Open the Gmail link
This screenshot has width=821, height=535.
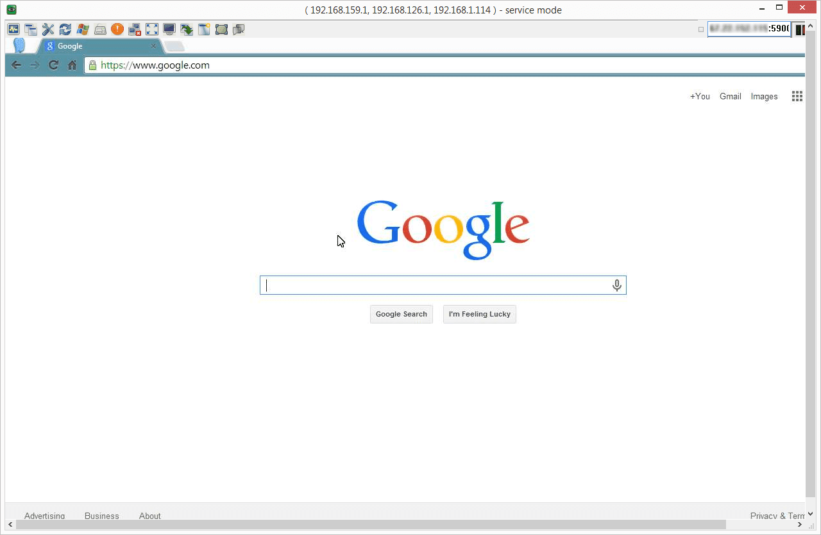tap(730, 96)
